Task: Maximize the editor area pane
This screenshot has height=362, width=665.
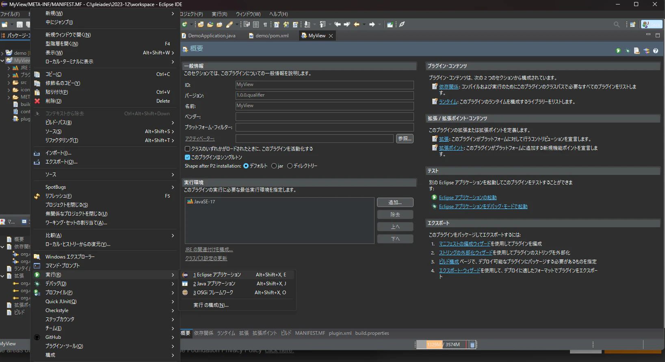Action: [x=658, y=35]
